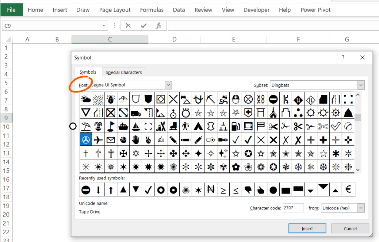Image resolution: width=379 pixels, height=242 pixels.
Task: Select the airplane symbol in the grid
Action: (98, 140)
